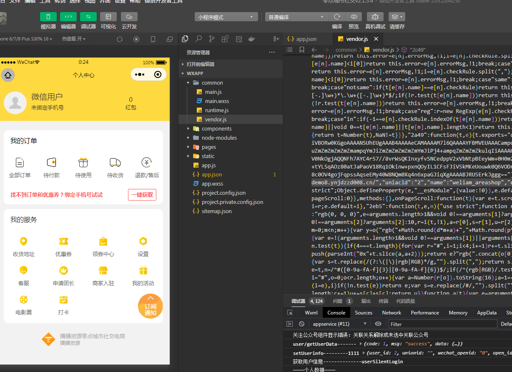Open the Network tab in the debugger
This screenshot has width=512, height=372.
tap(392, 312)
